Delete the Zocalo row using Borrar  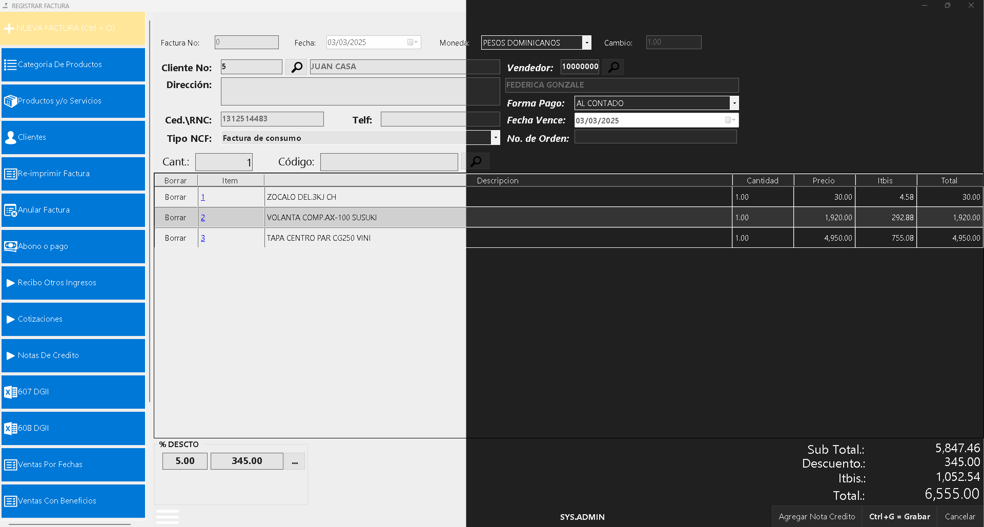point(175,197)
